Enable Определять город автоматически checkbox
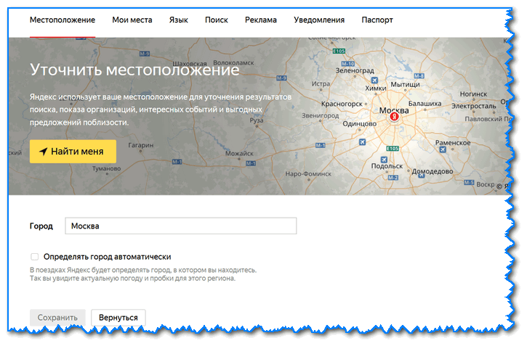527x346 pixels. click(35, 257)
